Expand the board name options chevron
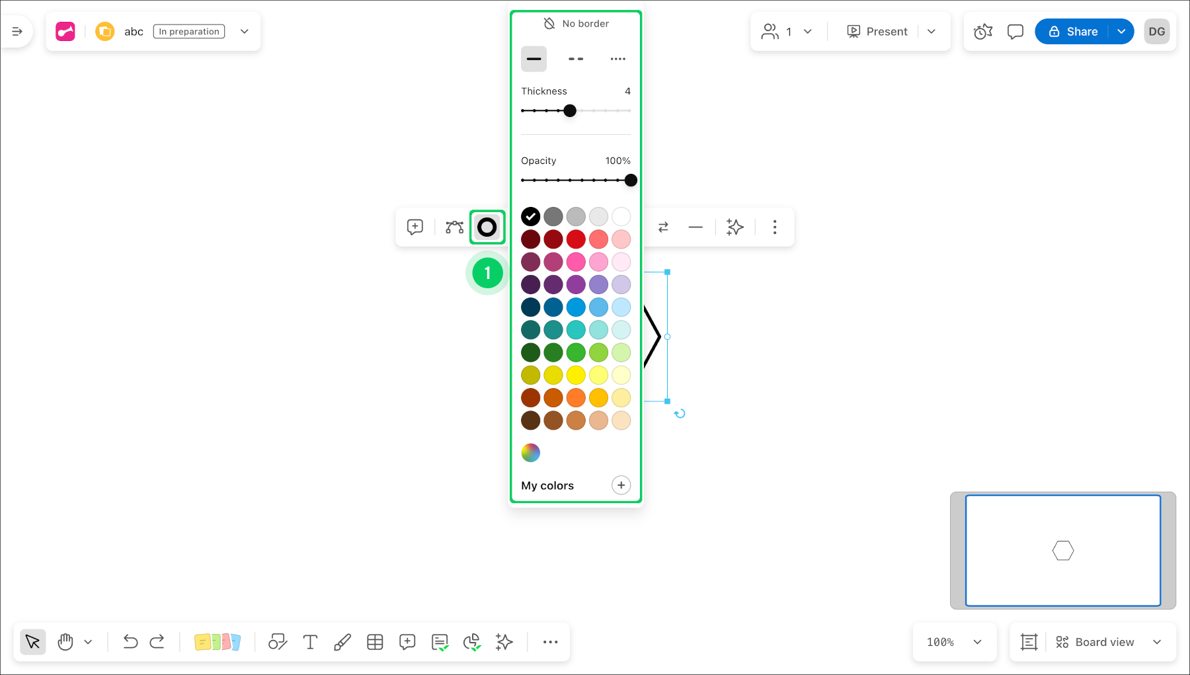1190x675 pixels. 244,31
